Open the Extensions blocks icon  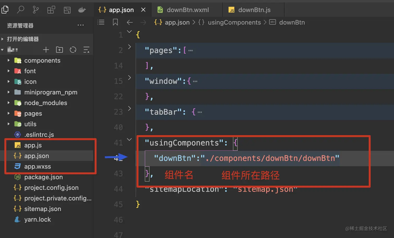(x=51, y=10)
